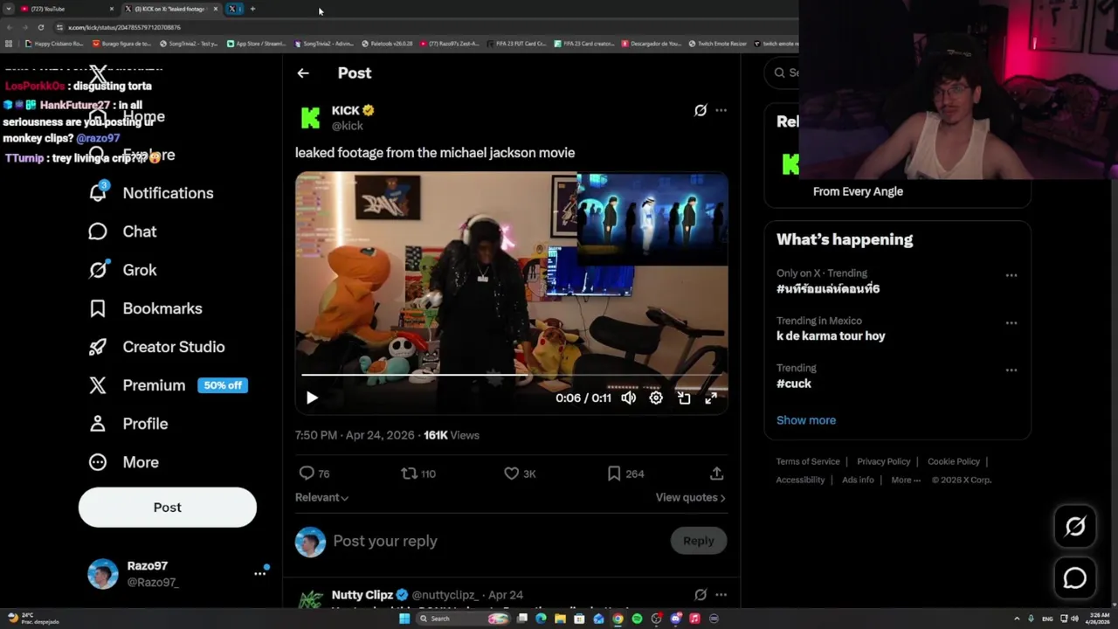Open Windows Start button on taskbar

tap(404, 619)
